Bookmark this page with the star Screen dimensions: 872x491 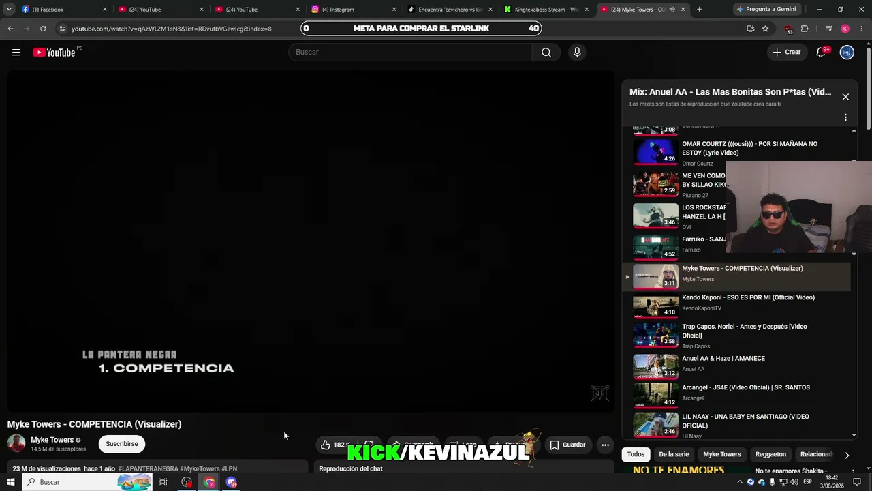pos(765,29)
